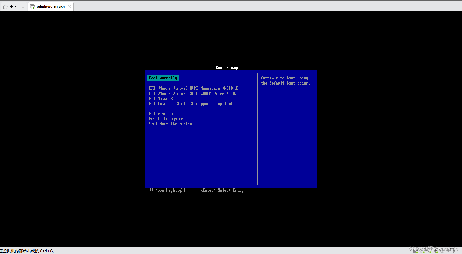Select the Boot normally entry
Image resolution: width=462 pixels, height=254 pixels.
163,78
